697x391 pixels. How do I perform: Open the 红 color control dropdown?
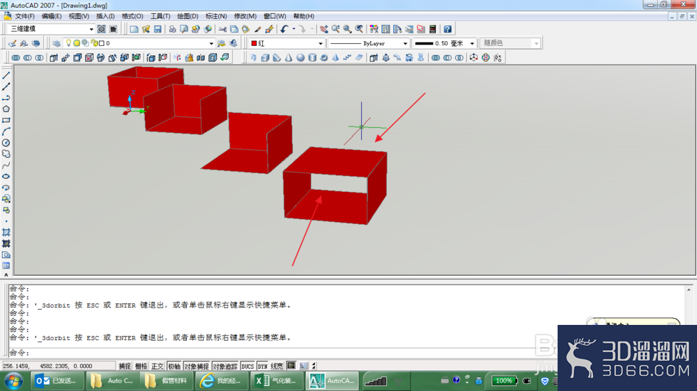[x=320, y=44]
